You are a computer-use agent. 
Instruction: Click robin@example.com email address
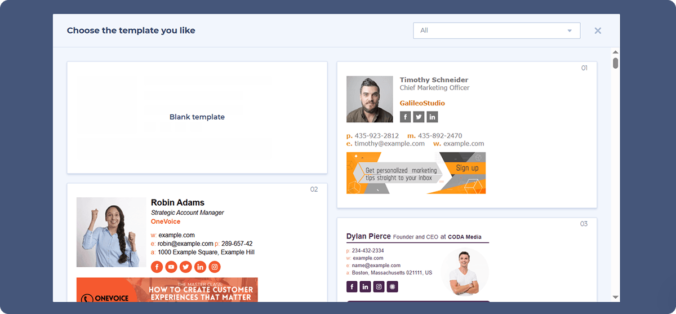[185, 244]
